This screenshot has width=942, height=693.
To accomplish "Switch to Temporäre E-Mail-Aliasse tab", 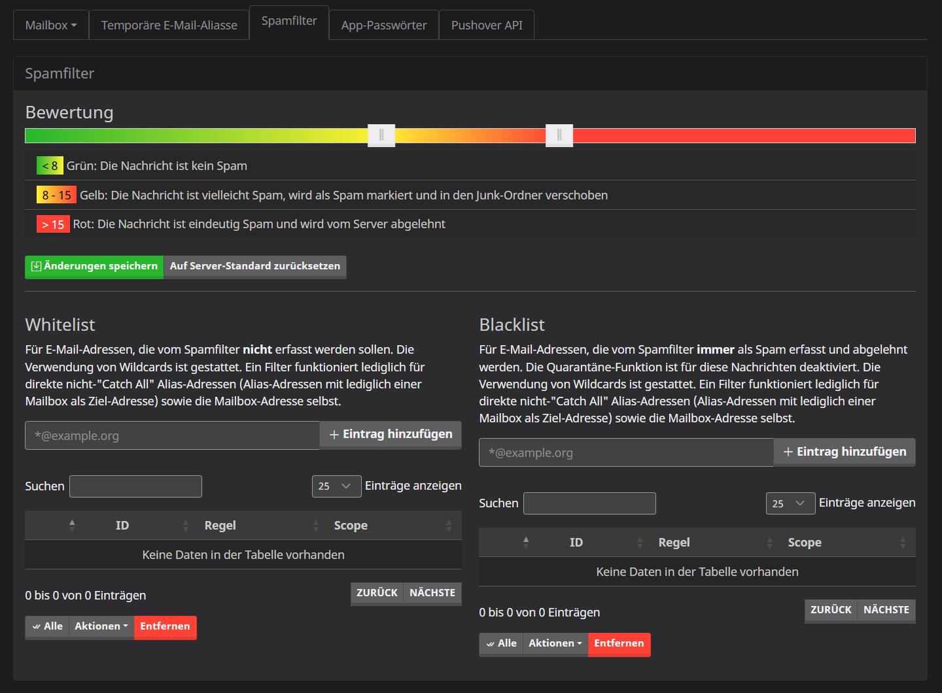I will pos(169,25).
